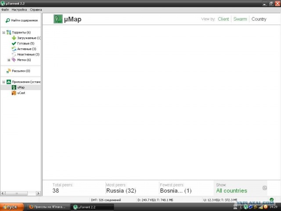The width and height of the screenshot is (281, 211).
Task: Open the Файл menu
Action: click(x=5, y=10)
